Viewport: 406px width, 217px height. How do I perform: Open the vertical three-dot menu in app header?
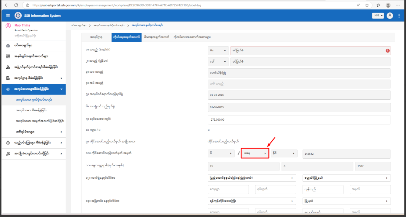[399, 16]
